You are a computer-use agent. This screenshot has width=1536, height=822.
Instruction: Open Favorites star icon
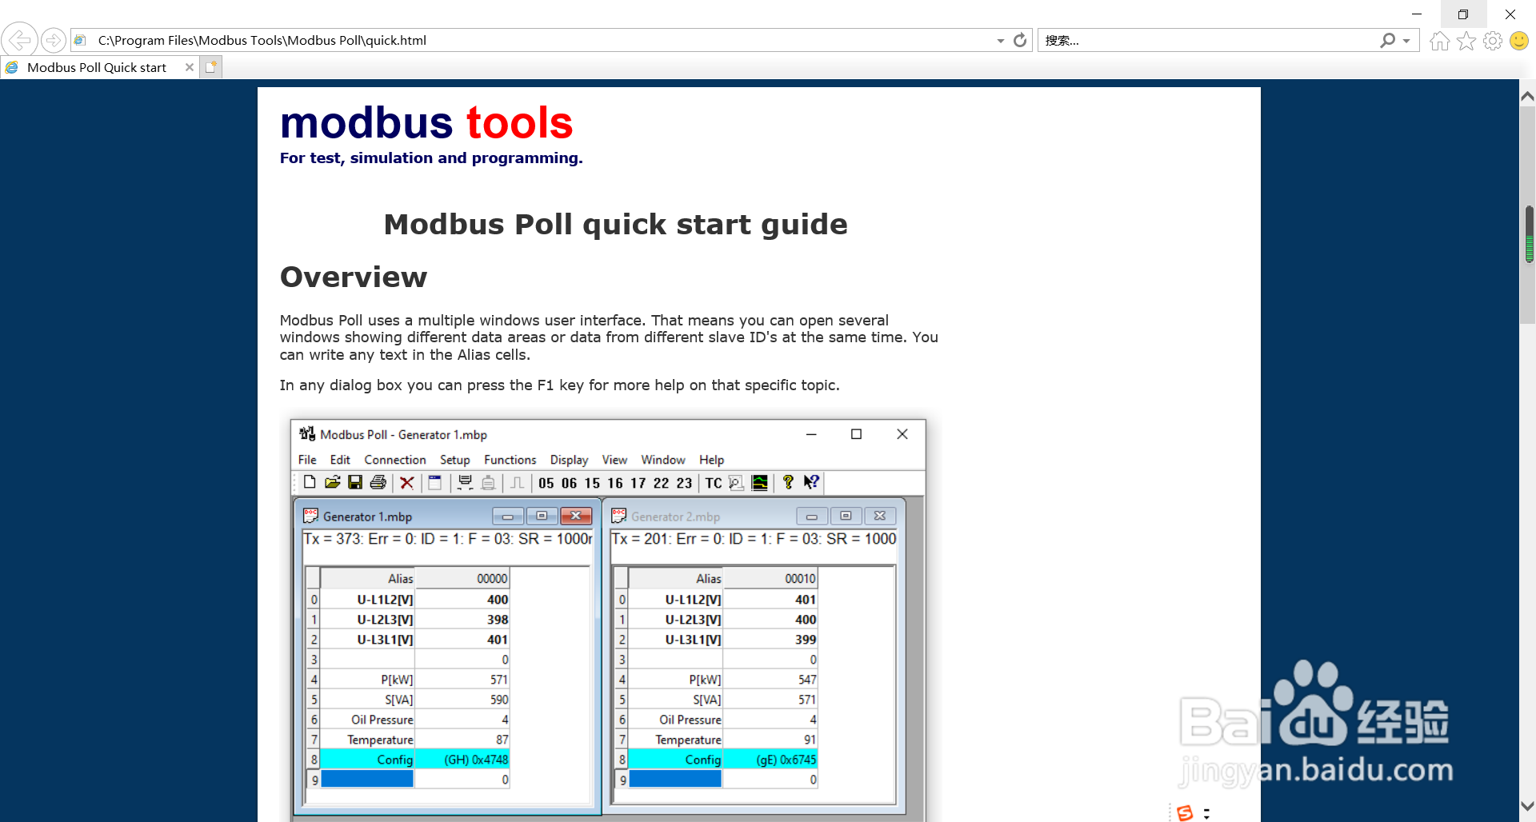tap(1466, 41)
